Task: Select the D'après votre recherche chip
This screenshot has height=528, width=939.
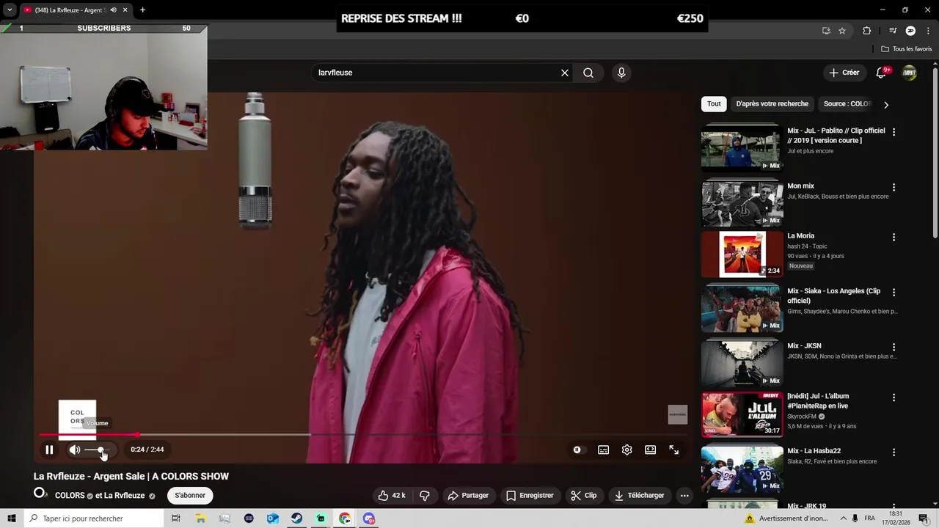Action: (x=772, y=104)
